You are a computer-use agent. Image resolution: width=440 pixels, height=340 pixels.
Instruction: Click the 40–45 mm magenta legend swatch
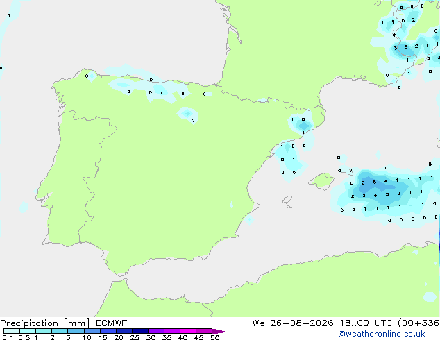pos(188,331)
